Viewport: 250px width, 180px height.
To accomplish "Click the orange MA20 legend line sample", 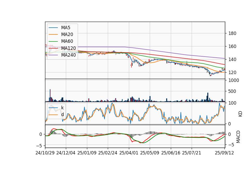I will (53, 35).
